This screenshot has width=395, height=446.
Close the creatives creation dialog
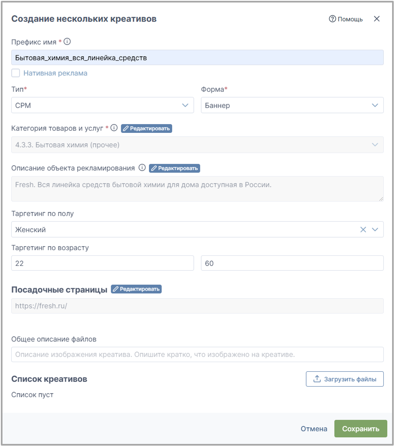click(x=377, y=19)
